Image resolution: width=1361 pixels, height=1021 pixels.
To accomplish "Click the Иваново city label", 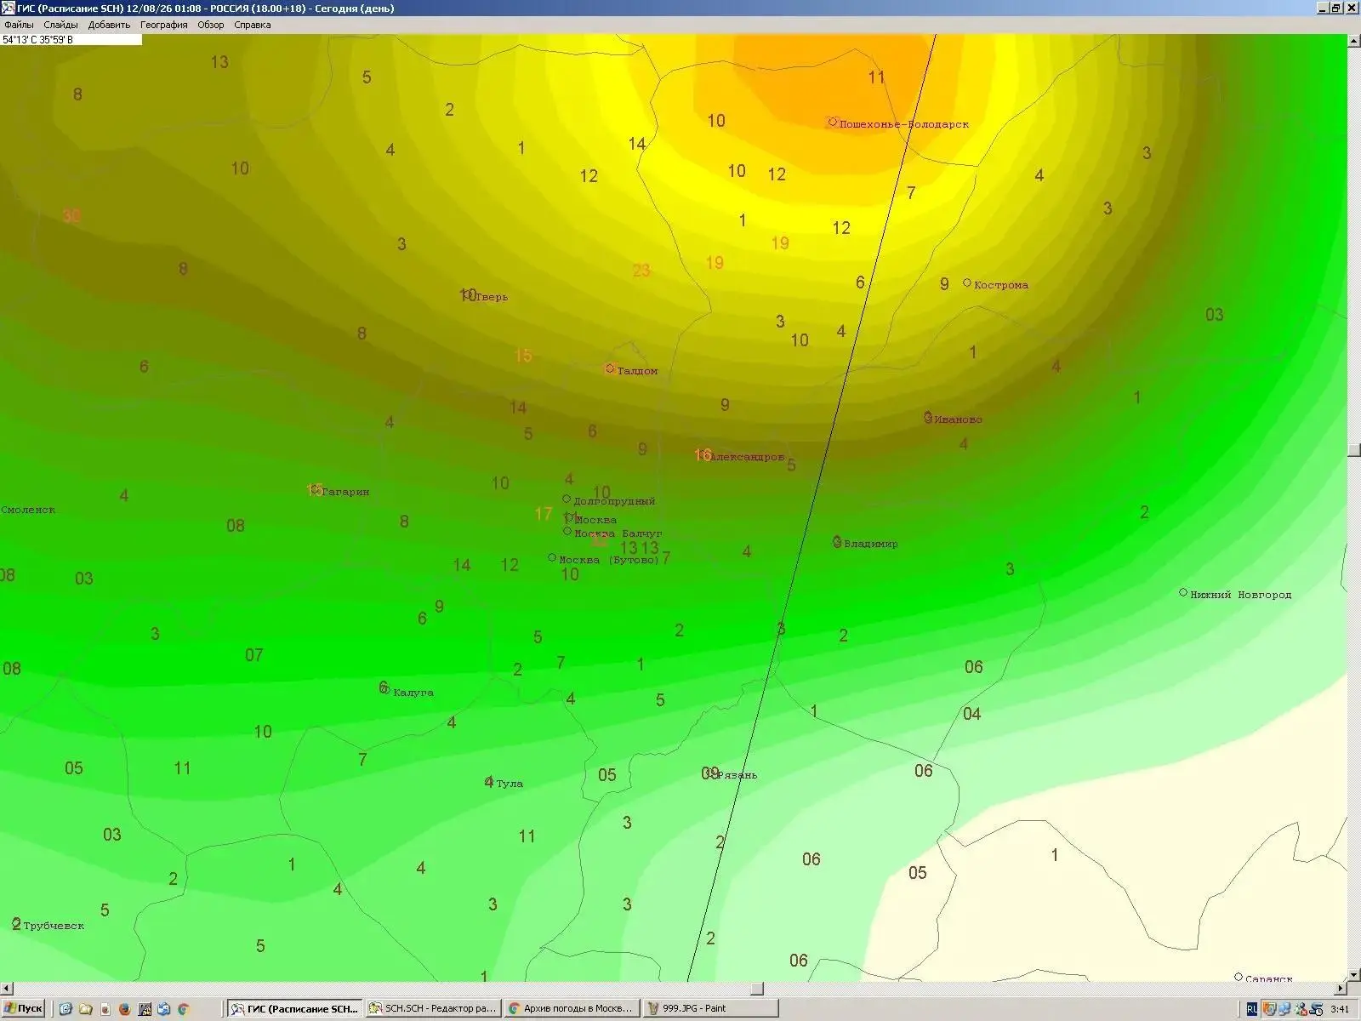I will point(958,419).
